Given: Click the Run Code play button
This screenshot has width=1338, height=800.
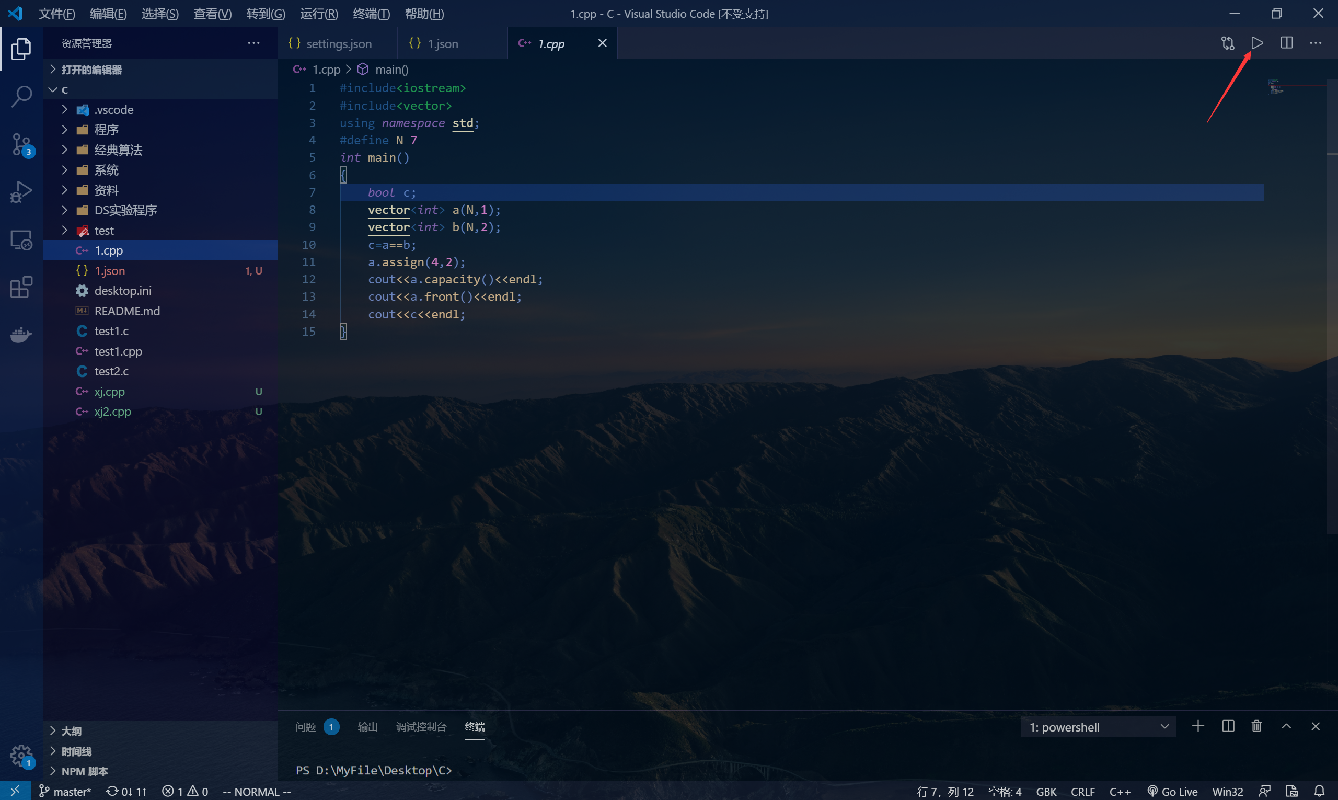Looking at the screenshot, I should 1256,43.
